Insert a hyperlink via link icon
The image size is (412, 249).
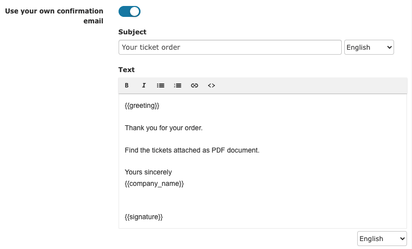click(x=194, y=85)
